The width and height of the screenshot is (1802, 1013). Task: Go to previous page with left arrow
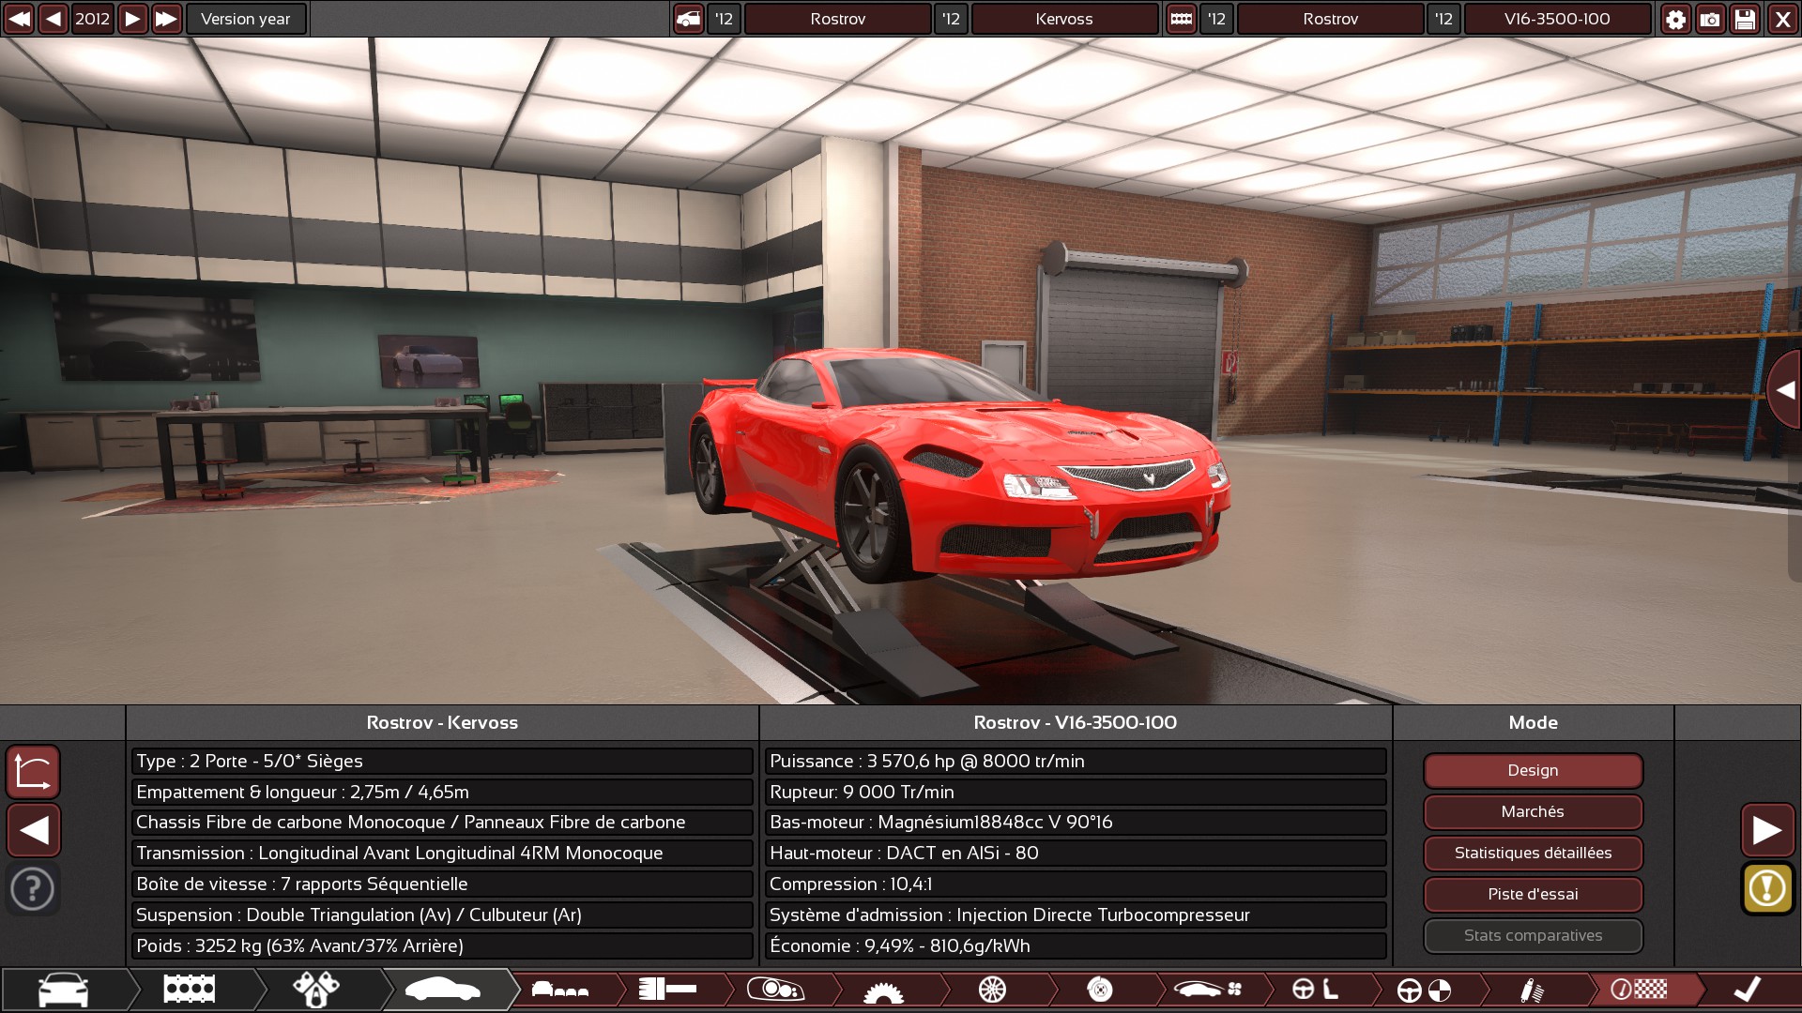tap(34, 830)
